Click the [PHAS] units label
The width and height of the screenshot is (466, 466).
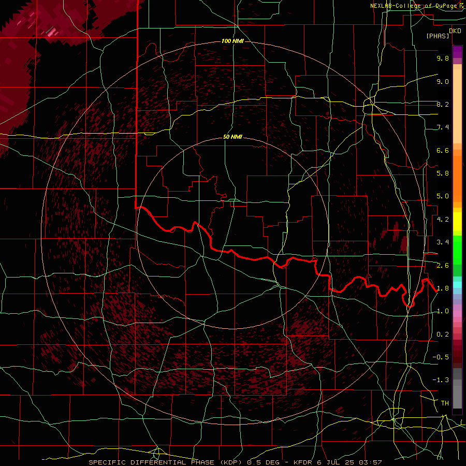[x=438, y=36]
